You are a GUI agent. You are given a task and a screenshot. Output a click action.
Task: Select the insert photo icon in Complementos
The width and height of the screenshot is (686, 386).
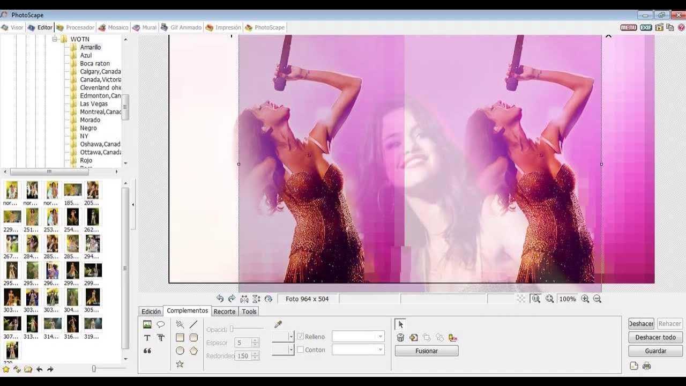coord(147,324)
